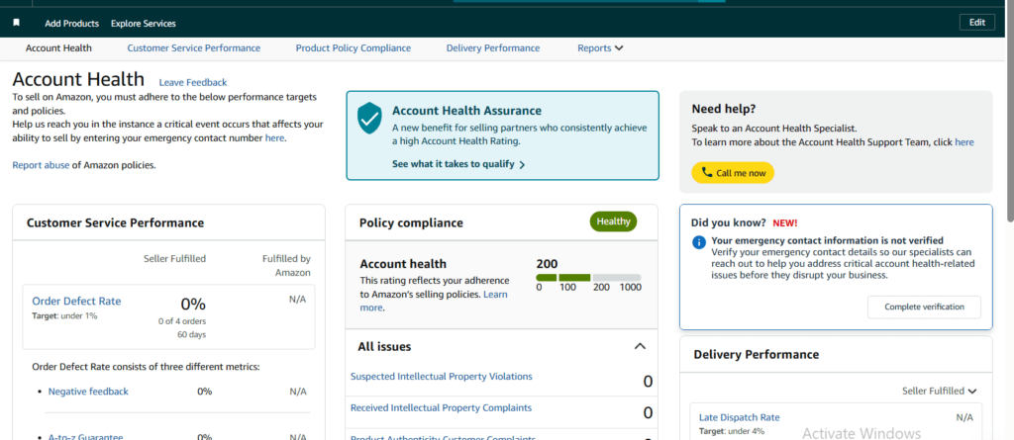Image resolution: width=1014 pixels, height=440 pixels.
Task: Open the A-to-z Guarantee link
Action: (x=86, y=437)
